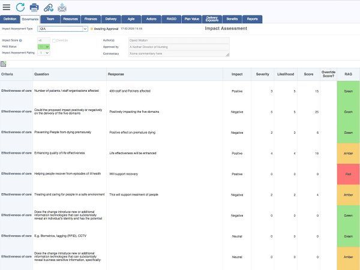This screenshot has height=270, width=360.
Task: Switch to the RAIDD tab
Action: pyautogui.click(x=172, y=19)
